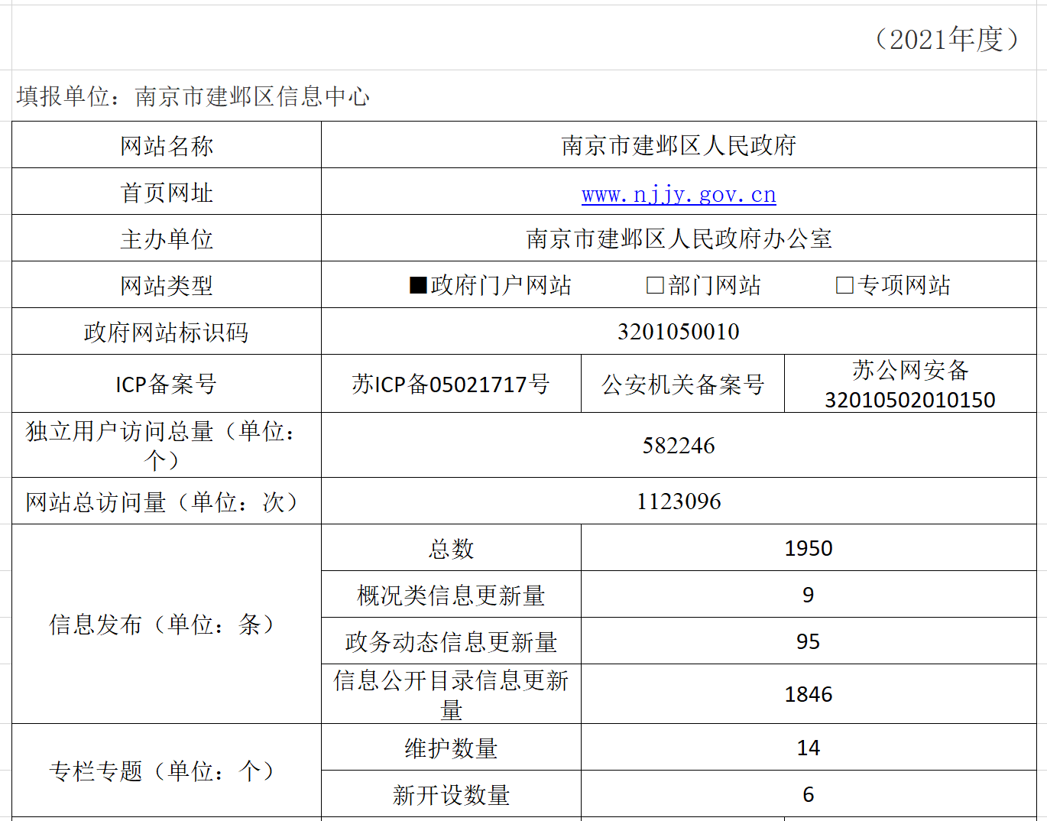Select the 网站名称 label cell
1047x821 pixels.
(x=167, y=145)
